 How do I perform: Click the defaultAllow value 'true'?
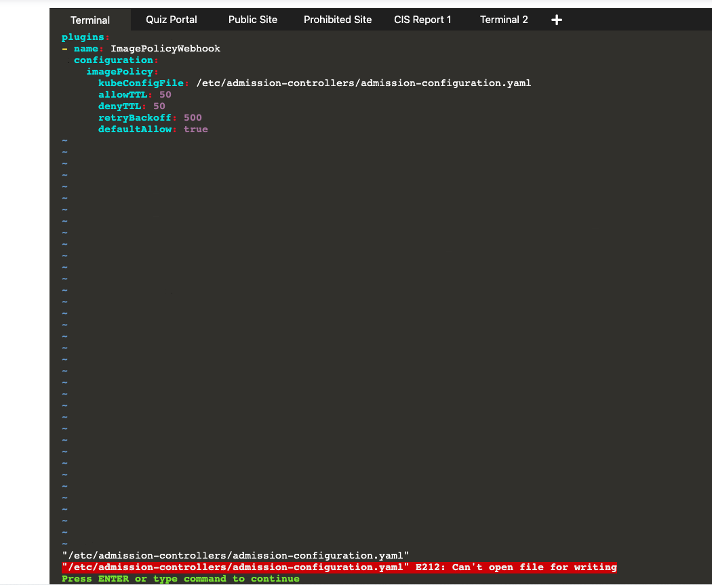[196, 129]
